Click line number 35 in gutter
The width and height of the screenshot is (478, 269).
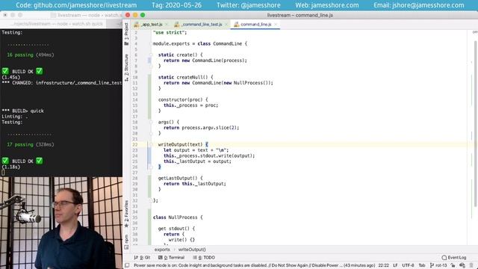(134, 217)
